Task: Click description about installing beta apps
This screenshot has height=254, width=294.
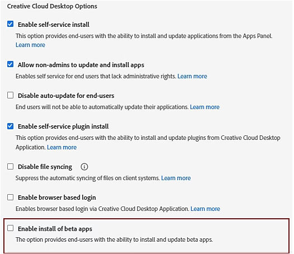Action: click(x=114, y=239)
